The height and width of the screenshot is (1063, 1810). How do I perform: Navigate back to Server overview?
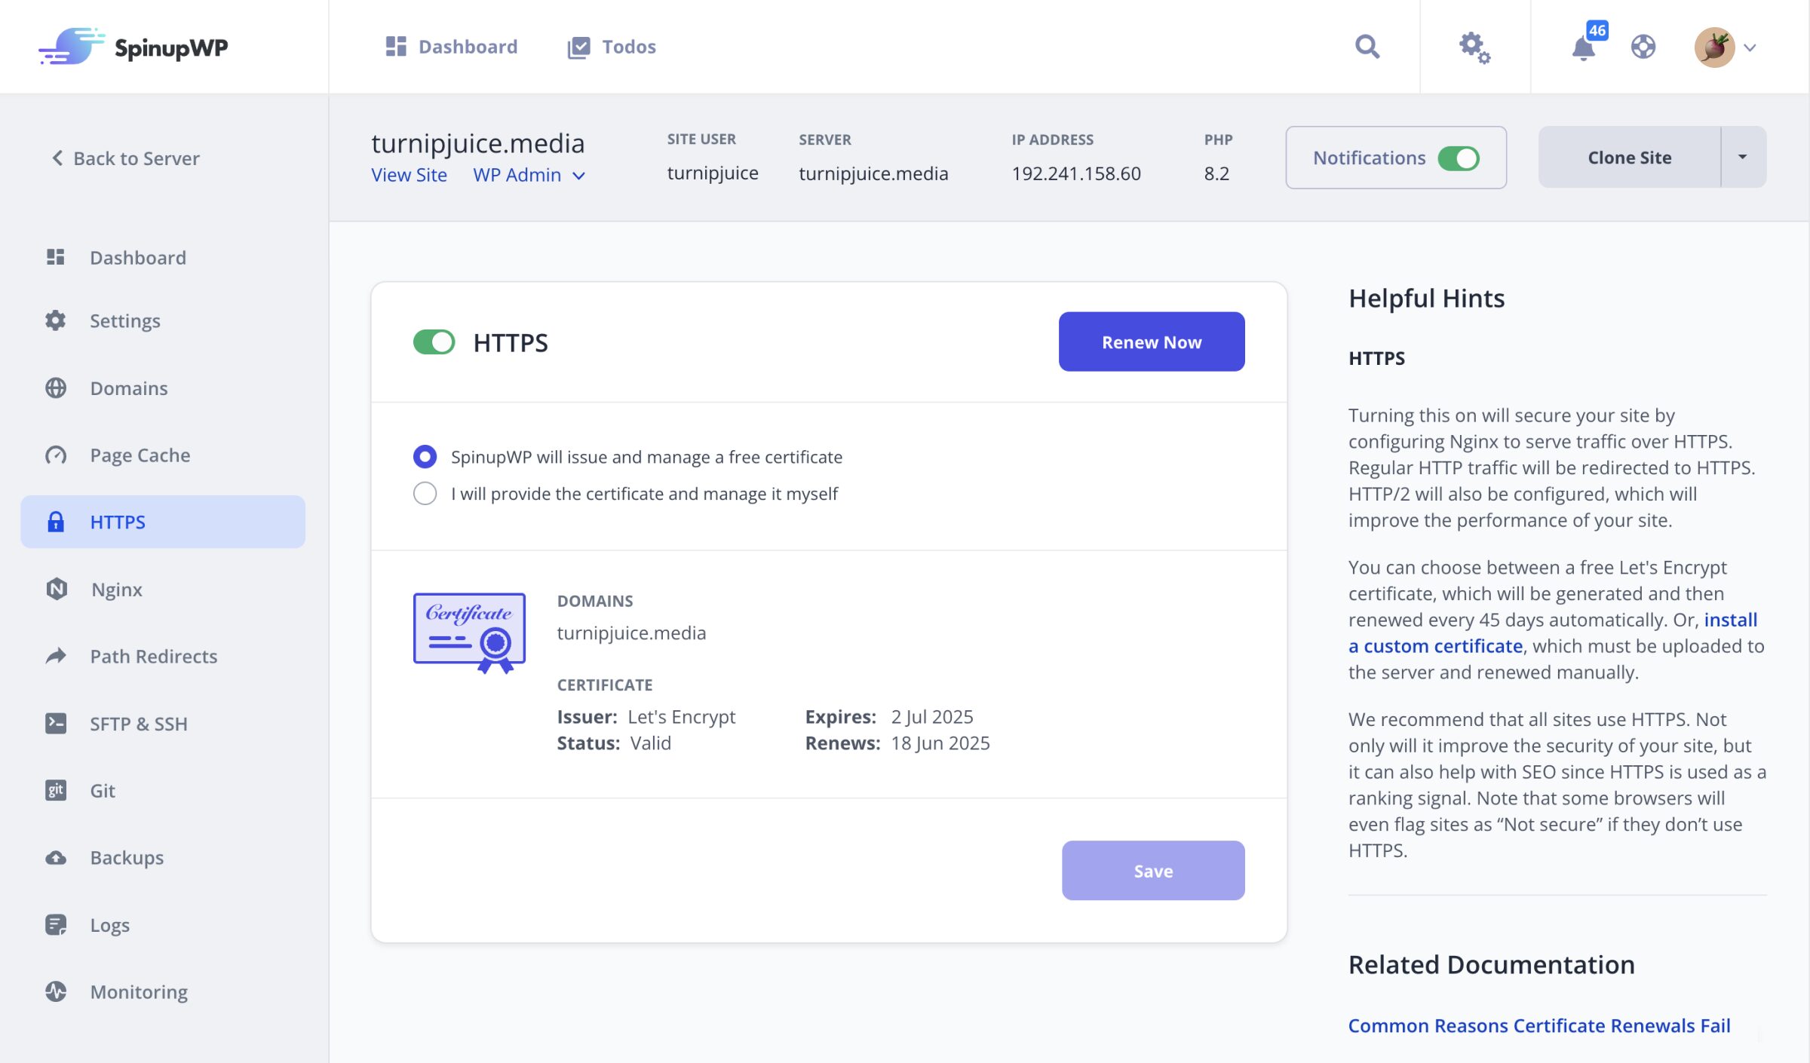(124, 157)
